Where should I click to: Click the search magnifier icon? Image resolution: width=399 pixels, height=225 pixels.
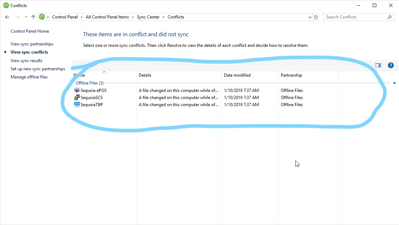(390, 17)
